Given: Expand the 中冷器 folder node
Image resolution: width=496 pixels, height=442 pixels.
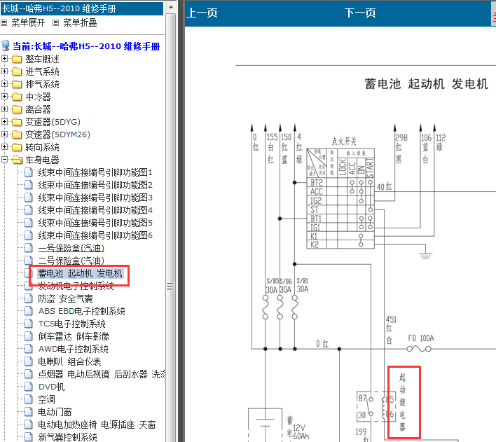Looking at the screenshot, I should click(4, 97).
